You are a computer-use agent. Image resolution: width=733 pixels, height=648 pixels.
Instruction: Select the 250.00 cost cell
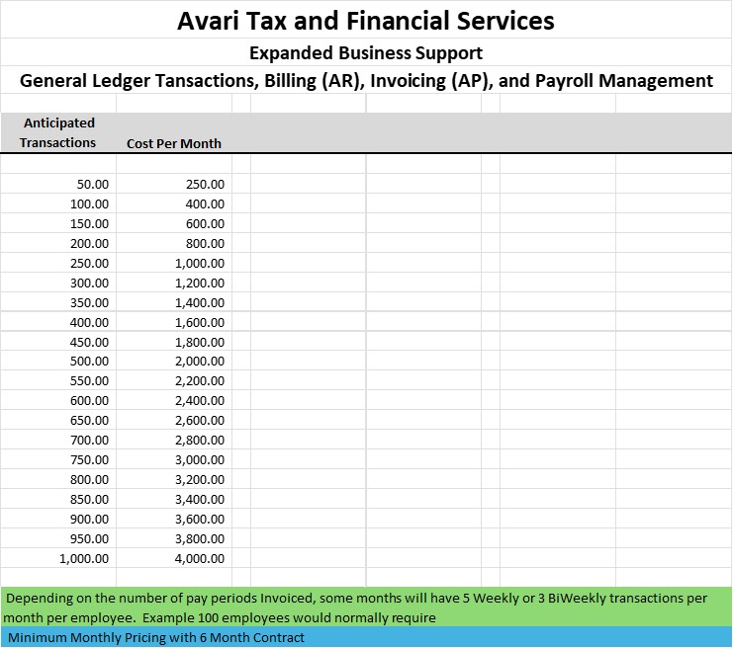click(205, 184)
